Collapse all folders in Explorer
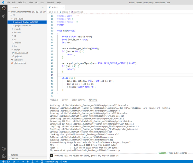193x163 pixels. pyautogui.click(x=44, y=12)
